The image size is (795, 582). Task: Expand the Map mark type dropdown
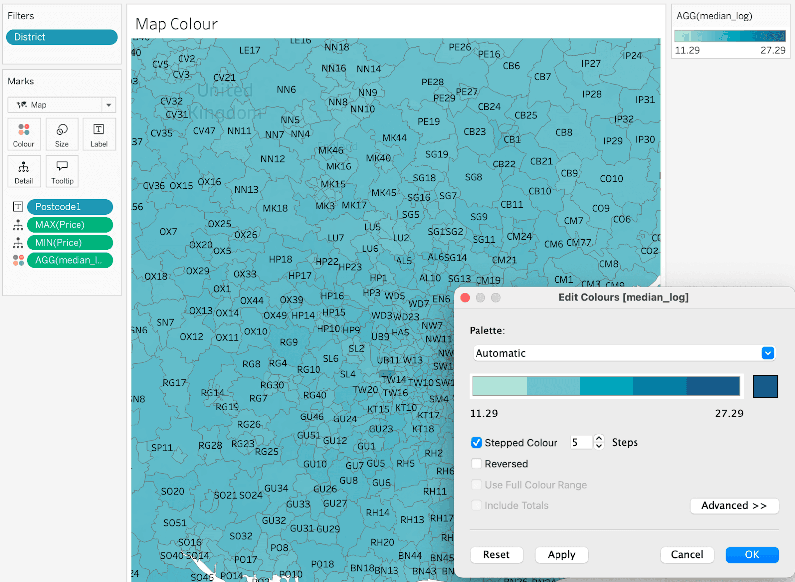tap(108, 105)
